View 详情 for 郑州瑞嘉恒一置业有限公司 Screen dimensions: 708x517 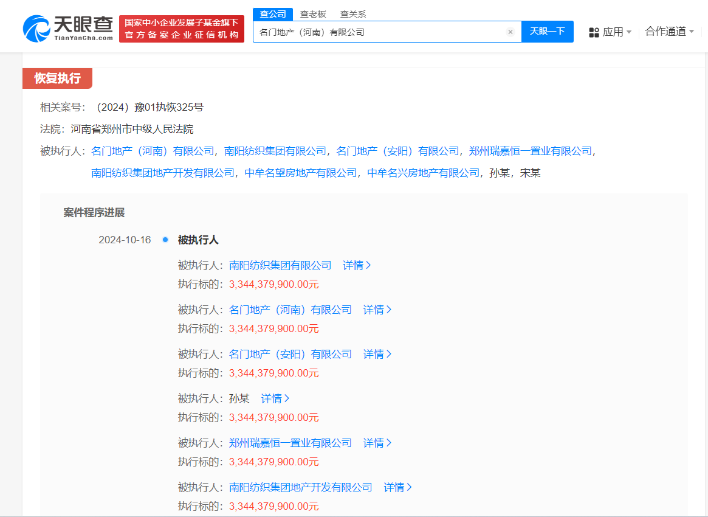(377, 443)
